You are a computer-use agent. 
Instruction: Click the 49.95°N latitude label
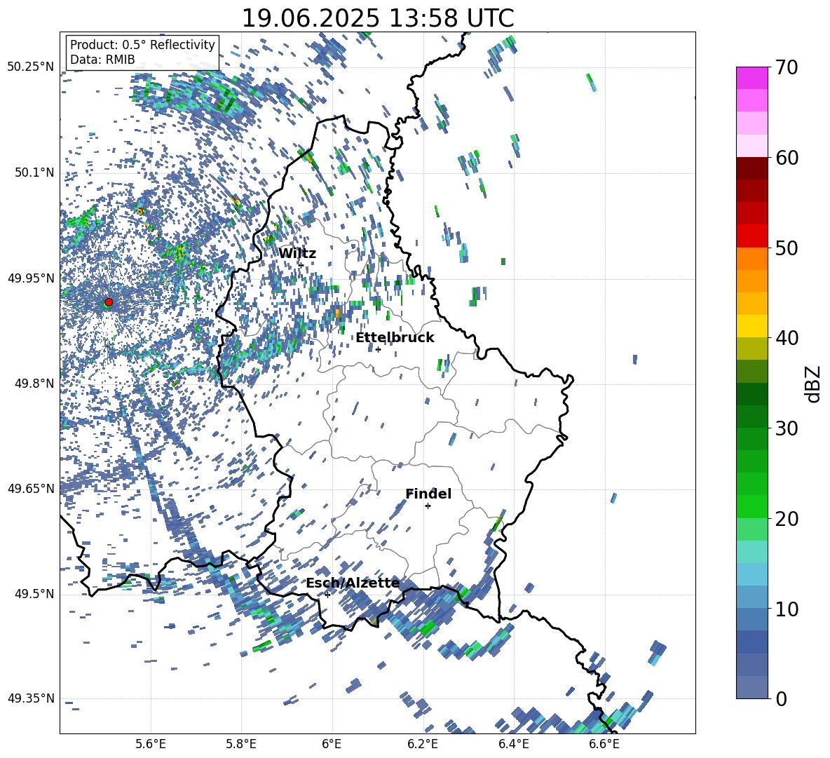pos(31,278)
